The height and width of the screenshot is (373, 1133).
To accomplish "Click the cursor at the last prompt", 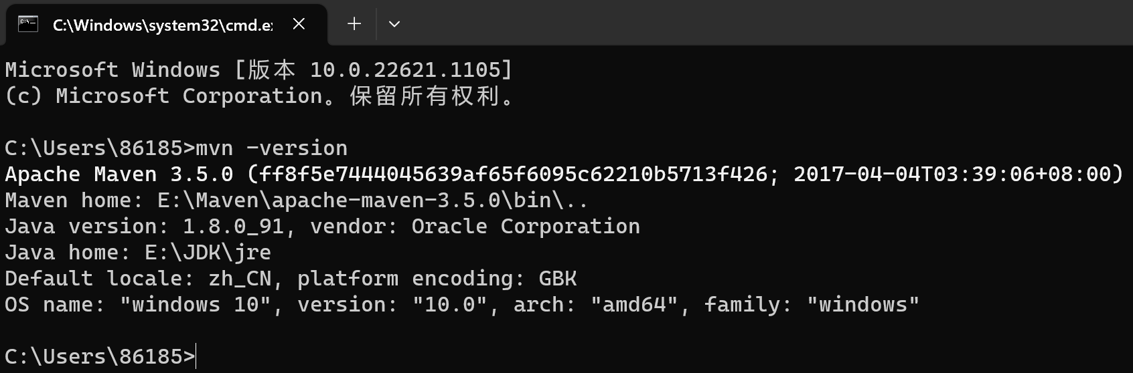I will [x=196, y=357].
